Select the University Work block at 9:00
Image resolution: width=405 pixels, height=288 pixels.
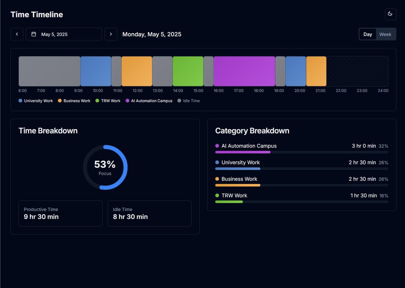click(x=96, y=71)
